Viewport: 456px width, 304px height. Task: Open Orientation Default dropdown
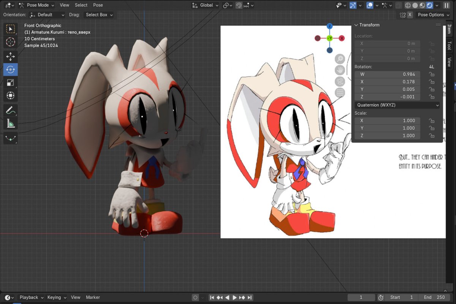point(47,15)
